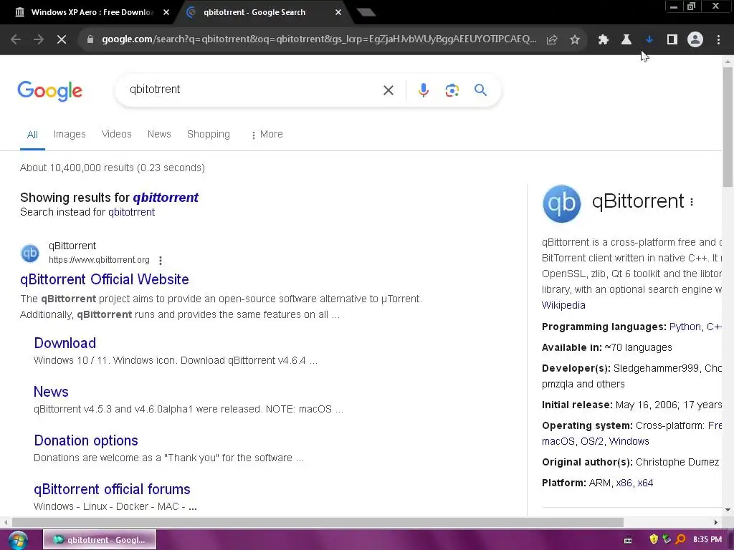Search by voice microphone icon

pos(424,90)
